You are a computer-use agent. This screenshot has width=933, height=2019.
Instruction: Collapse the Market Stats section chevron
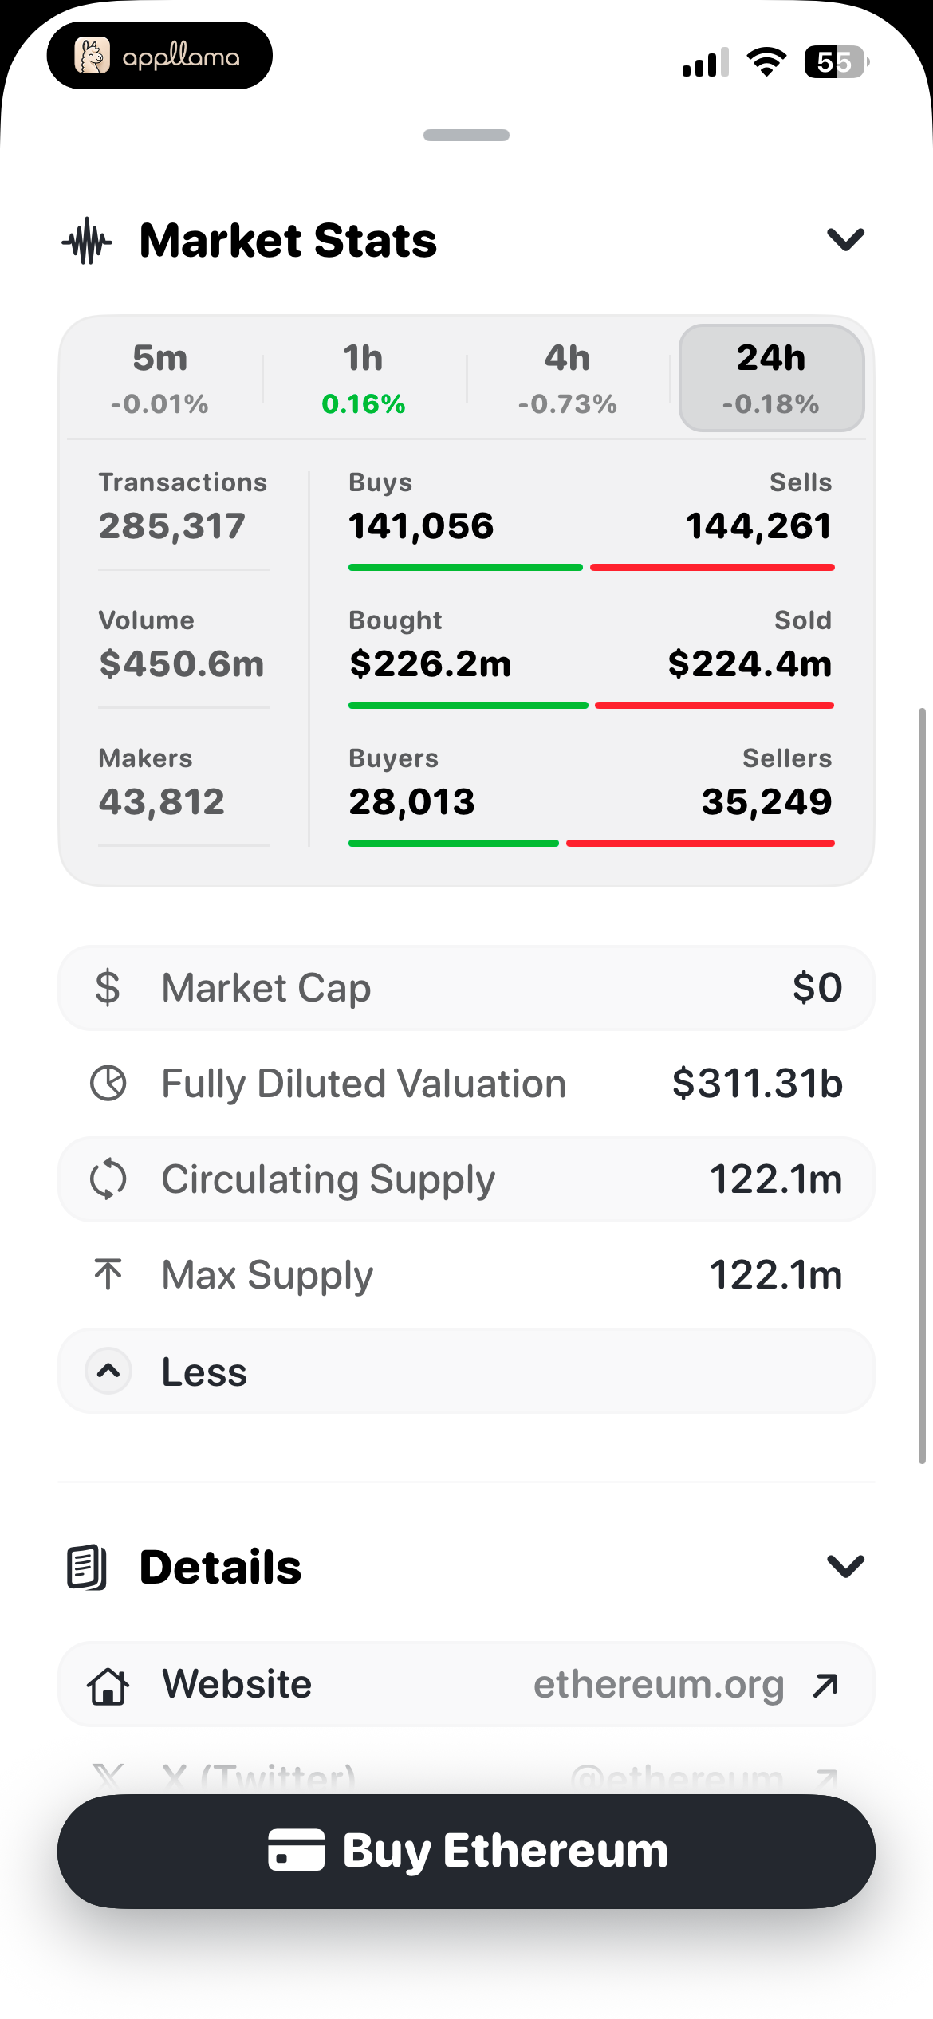[845, 240]
